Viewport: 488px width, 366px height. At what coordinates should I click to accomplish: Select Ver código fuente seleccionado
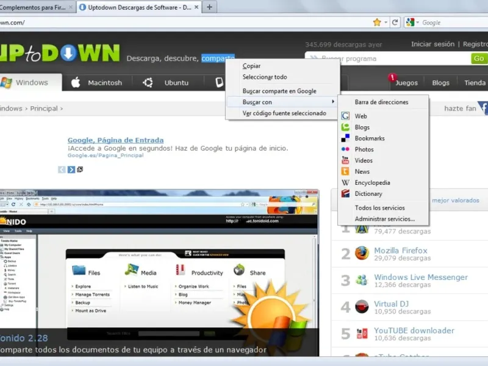(x=283, y=113)
